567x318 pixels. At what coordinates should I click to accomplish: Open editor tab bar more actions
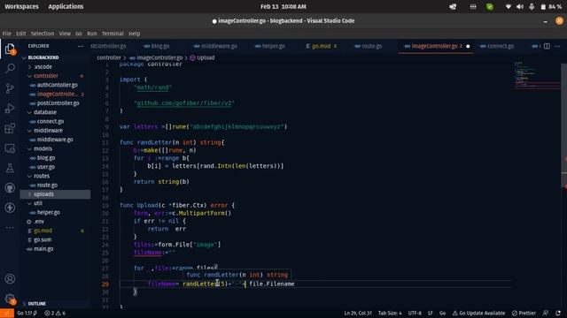(557, 46)
